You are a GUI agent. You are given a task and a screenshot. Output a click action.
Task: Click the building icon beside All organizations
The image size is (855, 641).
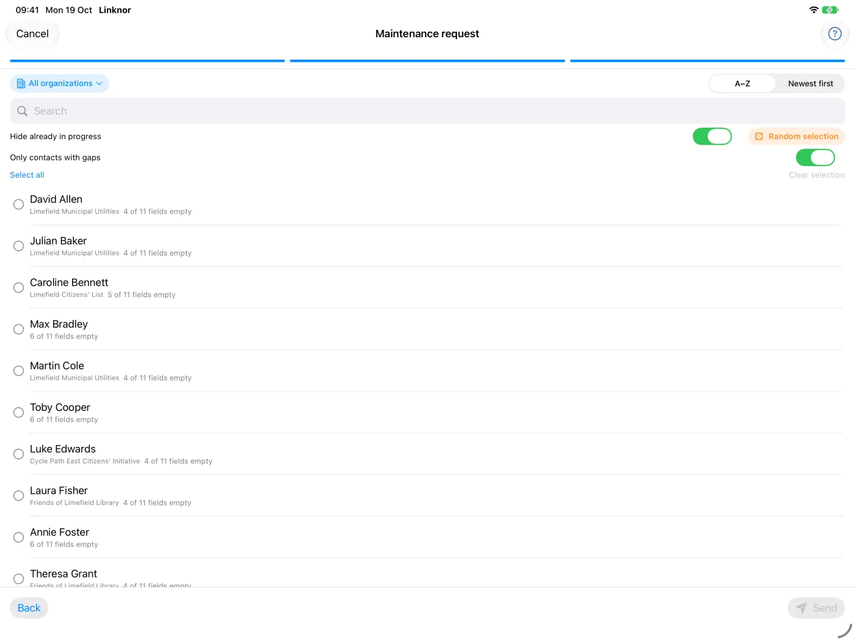pyautogui.click(x=21, y=84)
